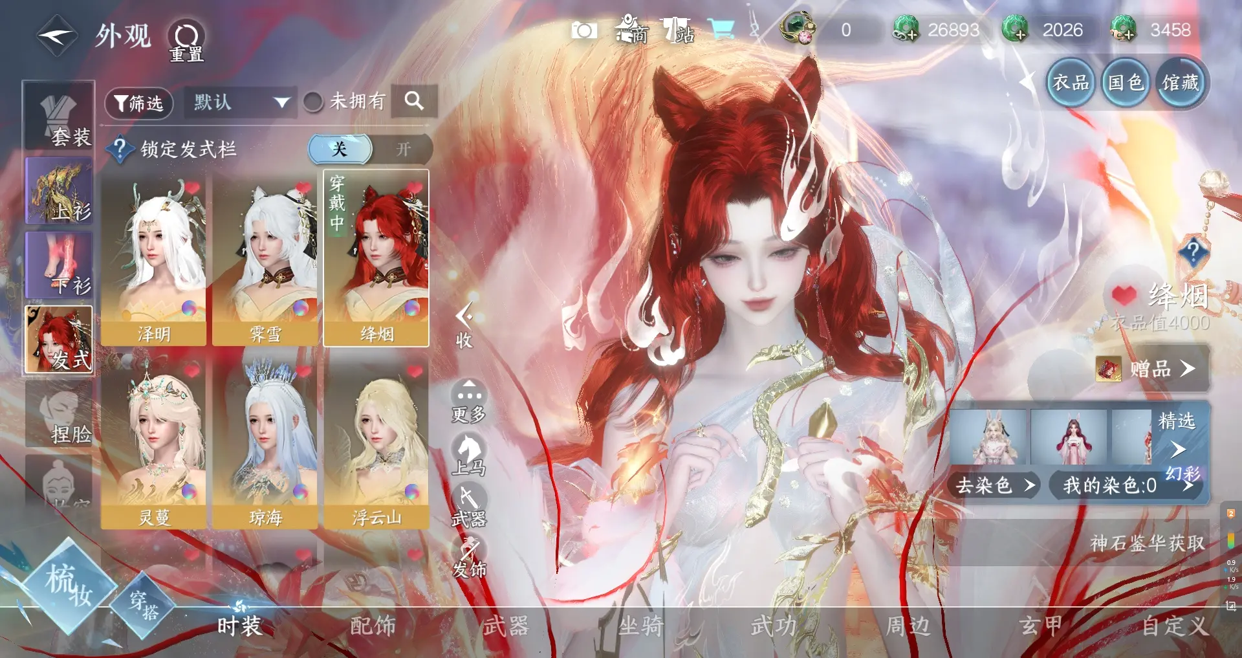This screenshot has width=1242, height=658.
Task: Open help for 锁定发式栏
Action: [120, 149]
